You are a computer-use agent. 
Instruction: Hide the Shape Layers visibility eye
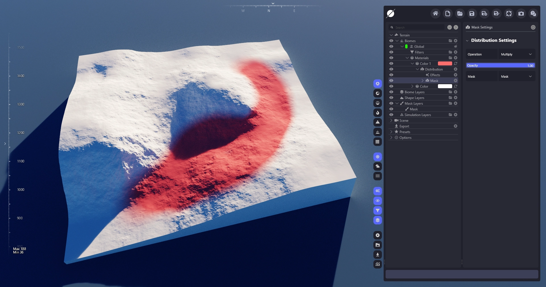pos(391,98)
